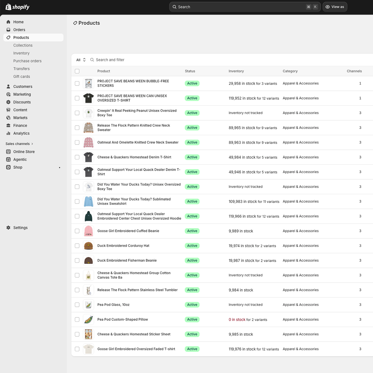This screenshot has height=373, width=373.
Task: Select checkbox for Goose Girl Faded T-shirt
Action: tap(77, 349)
